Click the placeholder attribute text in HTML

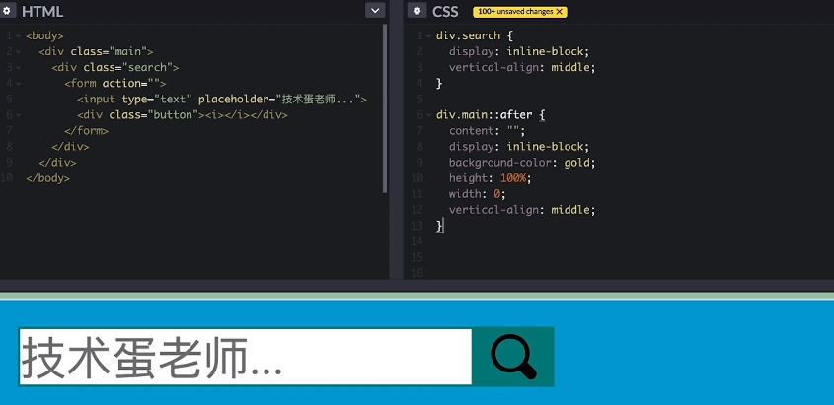pyautogui.click(x=279, y=100)
